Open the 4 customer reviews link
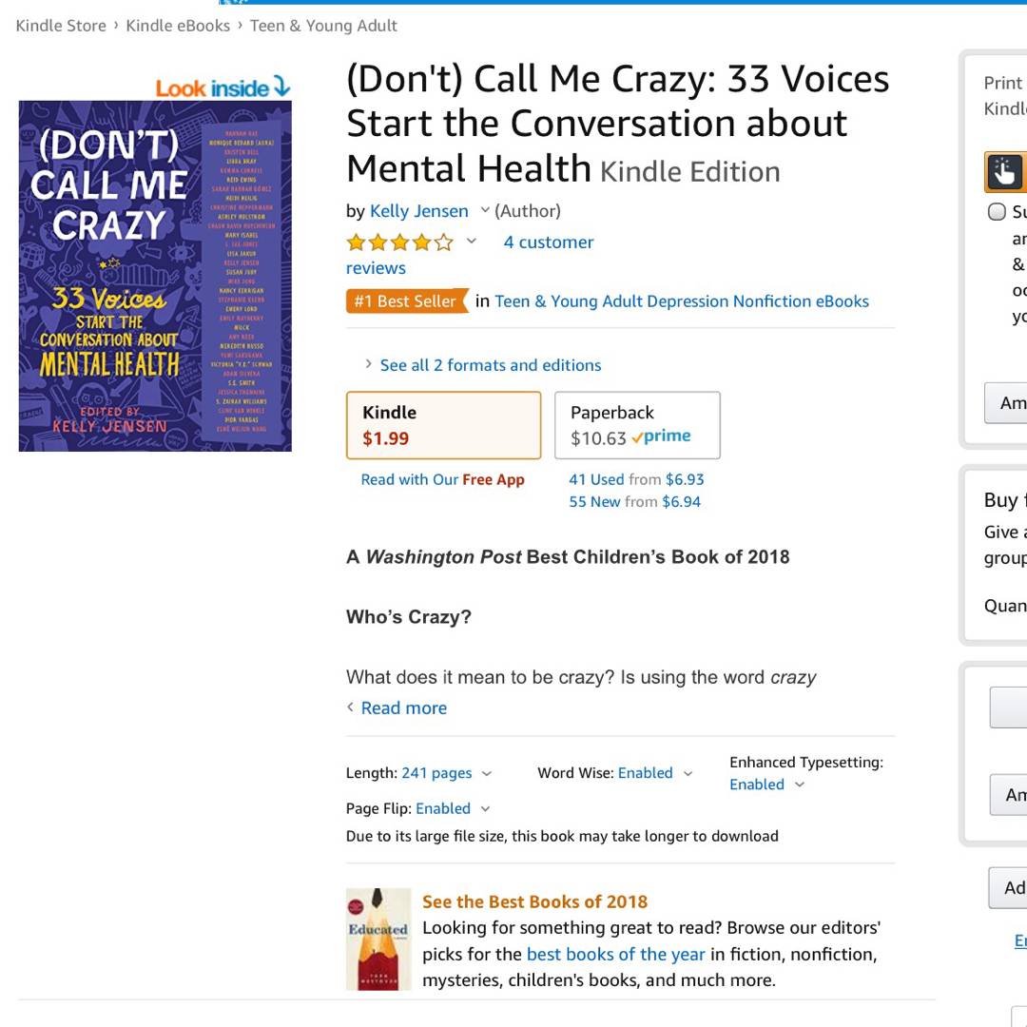The image size is (1027, 1027). point(548,242)
